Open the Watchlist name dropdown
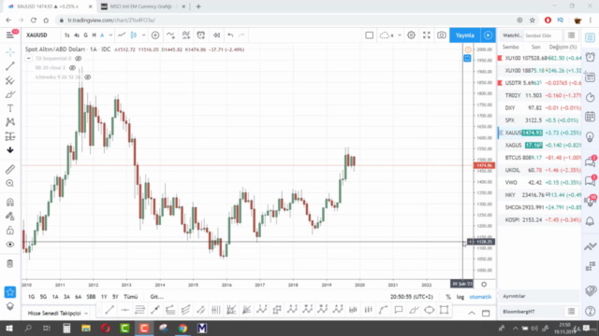This screenshot has height=336, width=599. point(512,35)
